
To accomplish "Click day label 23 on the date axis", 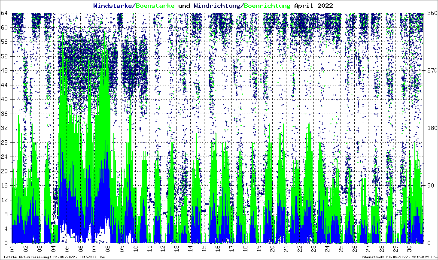I will click(x=313, y=248).
